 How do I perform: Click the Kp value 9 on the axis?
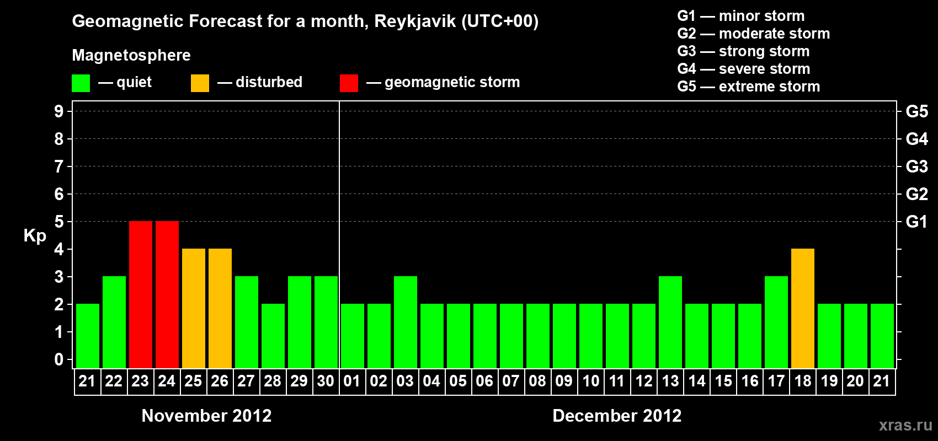coord(59,111)
